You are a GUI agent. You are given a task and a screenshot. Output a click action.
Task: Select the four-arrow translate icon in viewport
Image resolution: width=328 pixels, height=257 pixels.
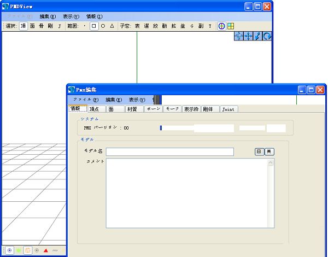tap(248, 36)
